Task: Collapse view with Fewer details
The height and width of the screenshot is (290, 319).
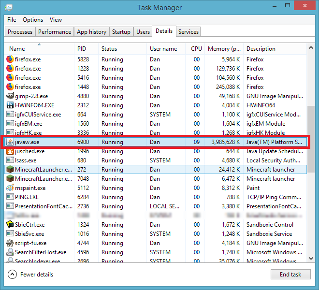Action: point(31,275)
